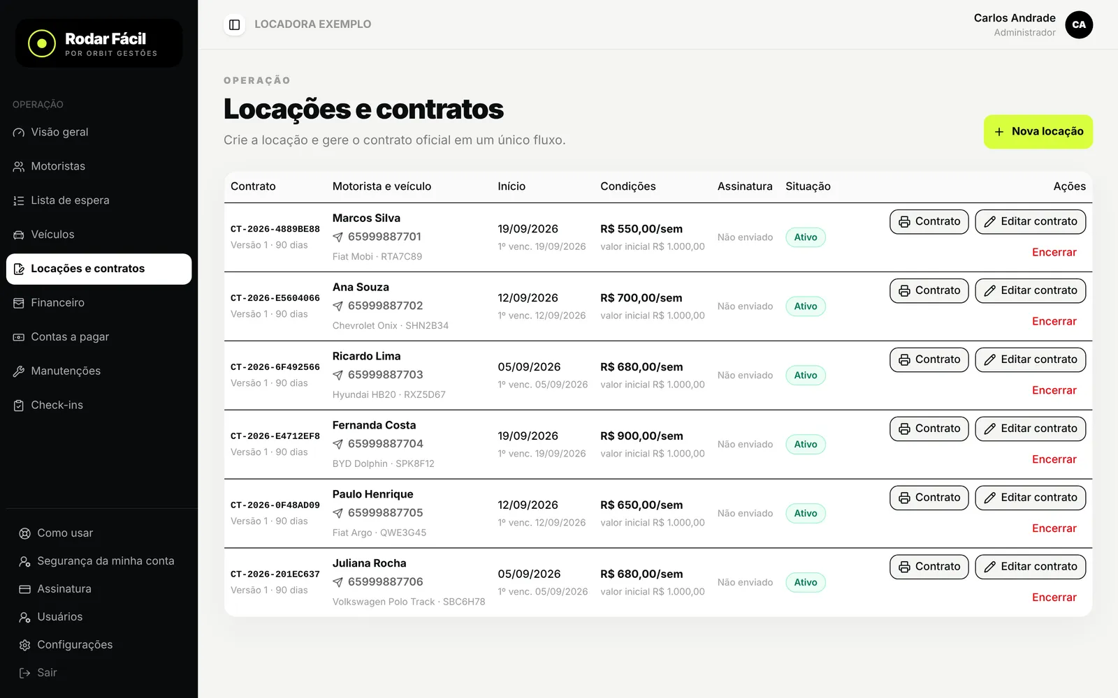Print Contrato for Ana Souza
Image resolution: width=1118 pixels, height=698 pixels.
tap(929, 291)
